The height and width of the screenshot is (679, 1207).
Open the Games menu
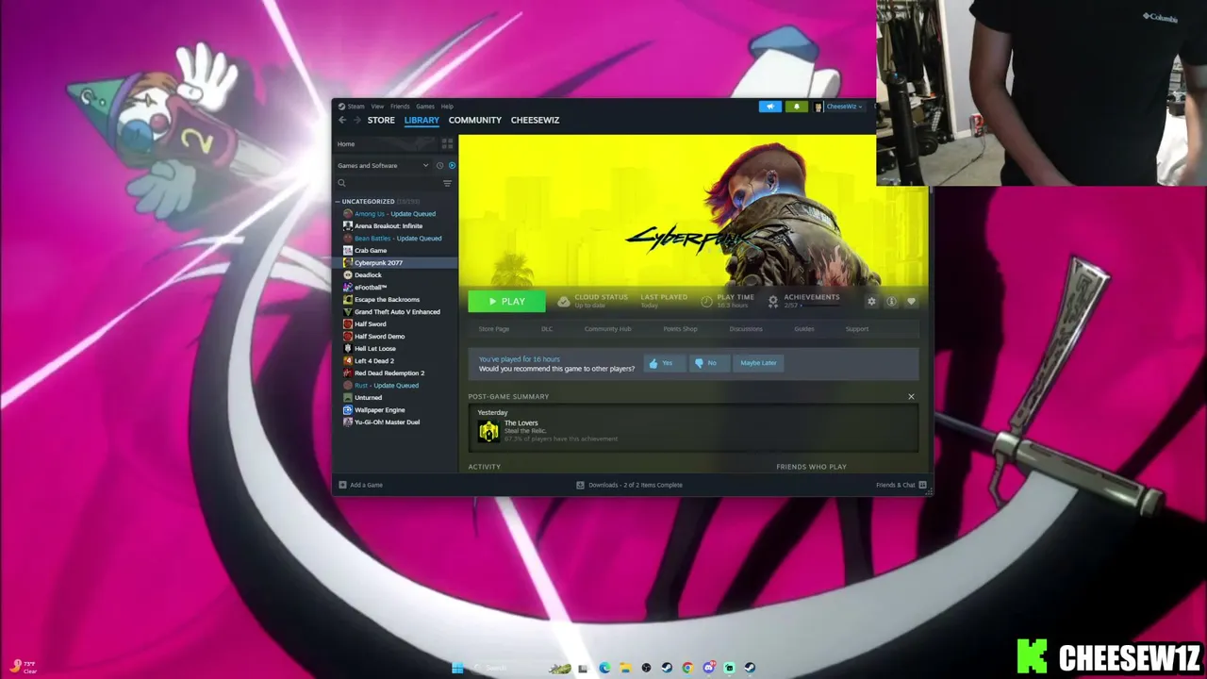425,107
